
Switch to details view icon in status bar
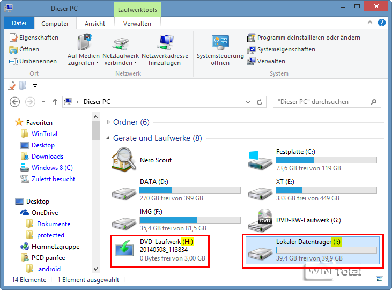[x=367, y=279]
